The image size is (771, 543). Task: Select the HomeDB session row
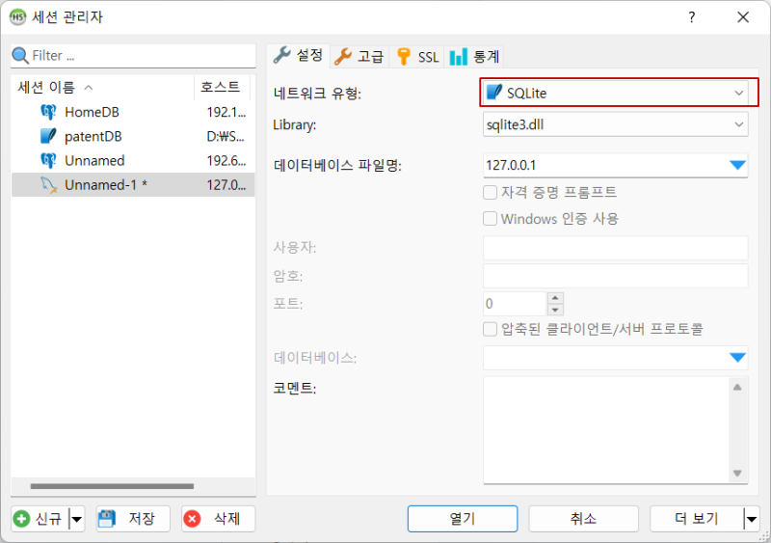point(133,112)
